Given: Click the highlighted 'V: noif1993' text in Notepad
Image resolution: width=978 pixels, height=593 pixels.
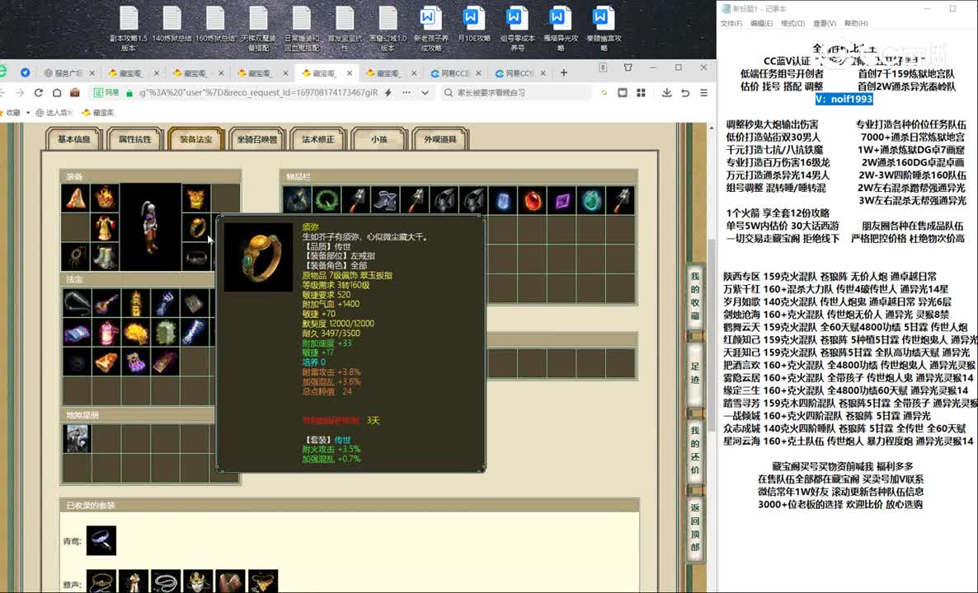Looking at the screenshot, I should (844, 99).
